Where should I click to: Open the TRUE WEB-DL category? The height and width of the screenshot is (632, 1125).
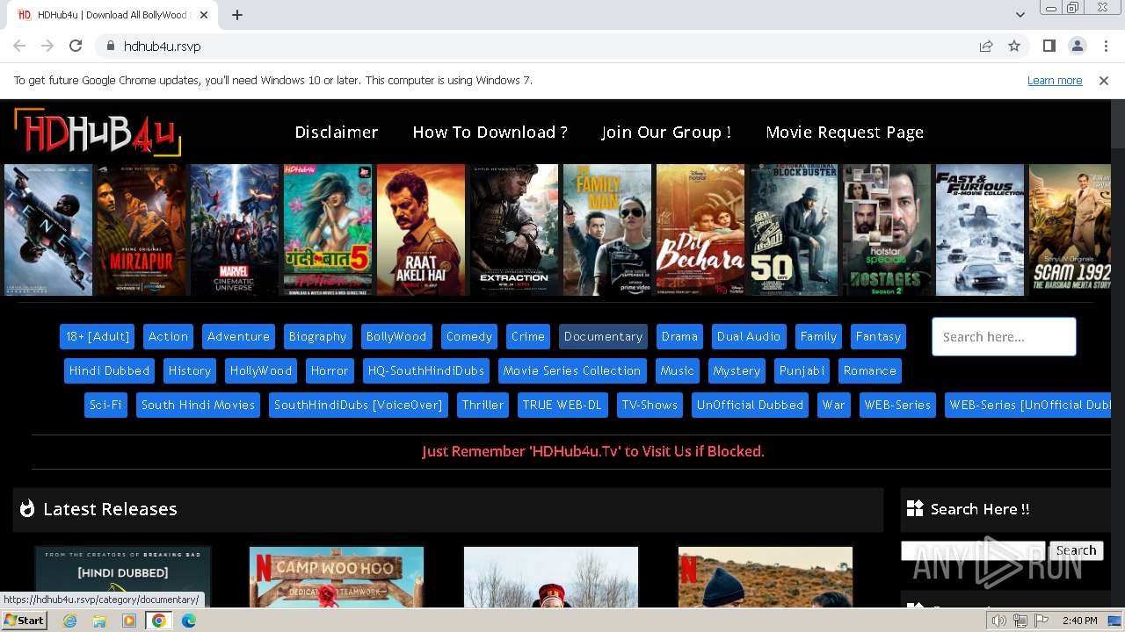562,406
